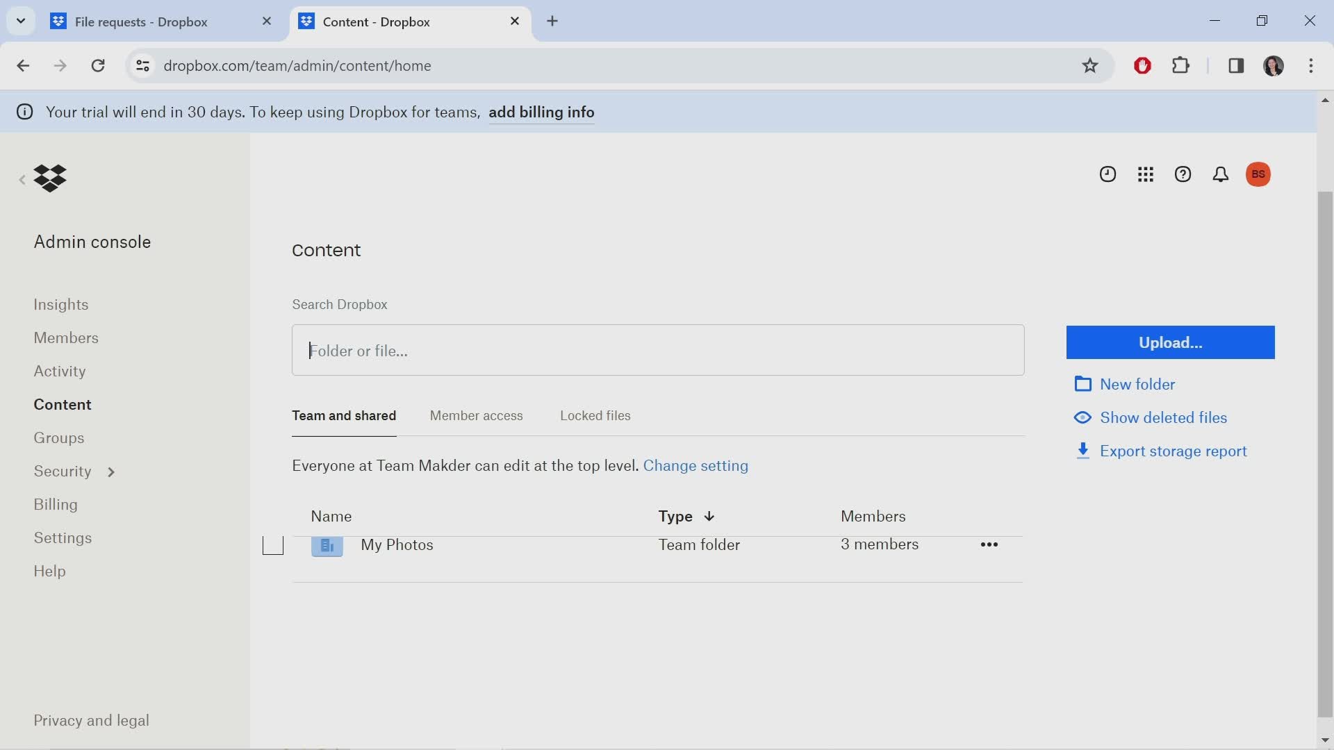Click the Change setting link
1334x750 pixels.
tap(696, 466)
